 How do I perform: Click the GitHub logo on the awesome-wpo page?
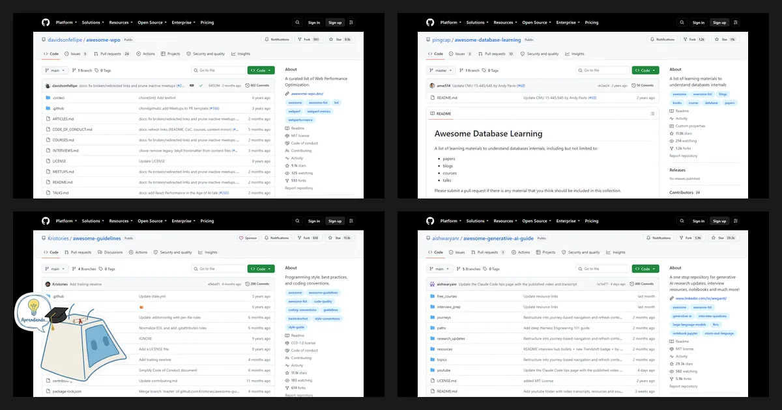tap(46, 22)
